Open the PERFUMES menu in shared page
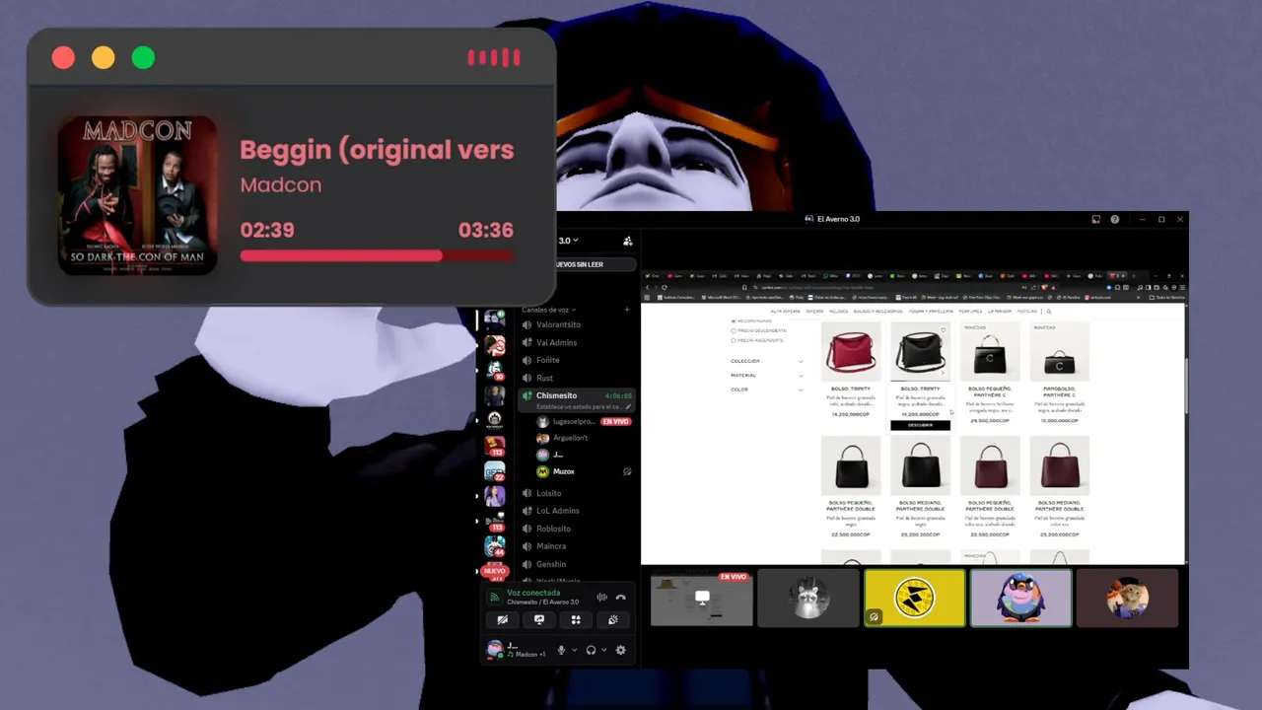The width and height of the screenshot is (1262, 710). pos(970,311)
